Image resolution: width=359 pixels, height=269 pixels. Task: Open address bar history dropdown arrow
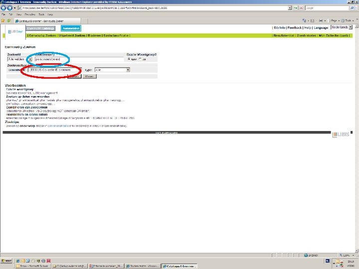click(x=290, y=8)
